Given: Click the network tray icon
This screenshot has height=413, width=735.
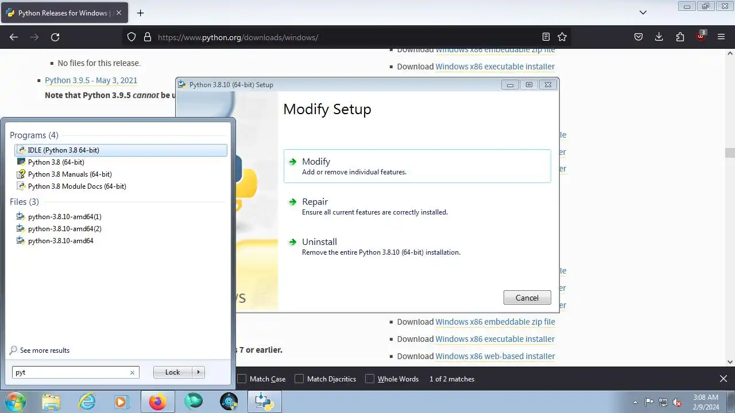Looking at the screenshot, I should [x=663, y=402].
